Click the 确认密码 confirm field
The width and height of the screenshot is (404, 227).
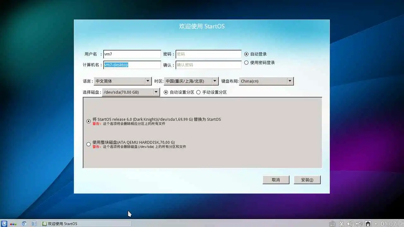pyautogui.click(x=208, y=65)
